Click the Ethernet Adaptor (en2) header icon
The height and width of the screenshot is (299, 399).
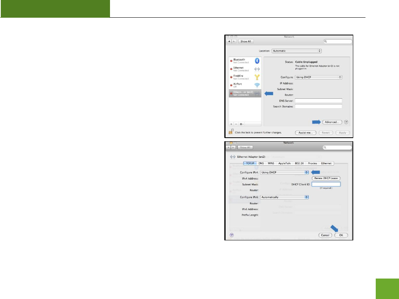click(x=233, y=157)
